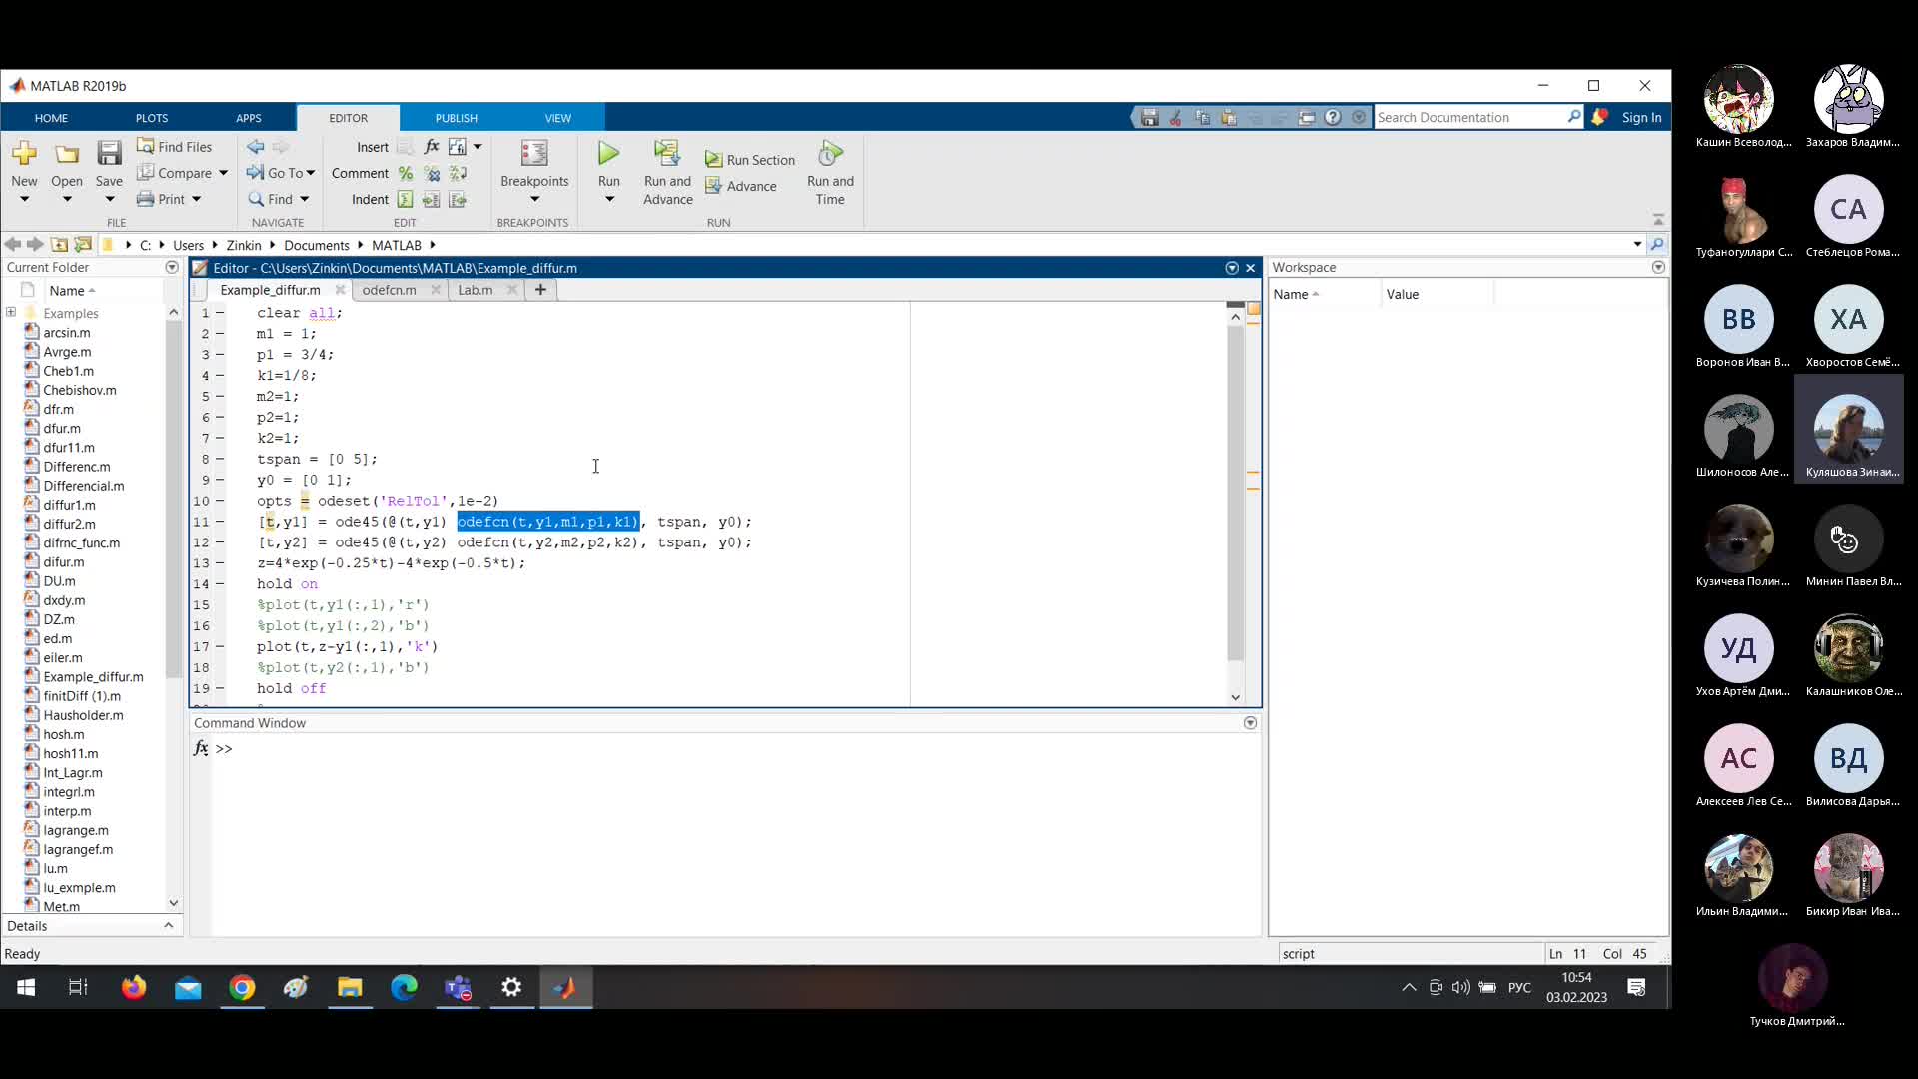
Task: Close the Example_diffur.m tab
Action: 340,290
